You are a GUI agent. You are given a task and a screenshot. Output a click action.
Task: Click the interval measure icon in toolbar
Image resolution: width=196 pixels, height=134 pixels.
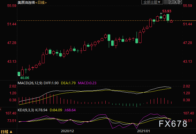(171, 2)
